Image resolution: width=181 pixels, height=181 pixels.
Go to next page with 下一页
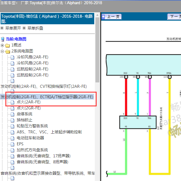(174, 17)
